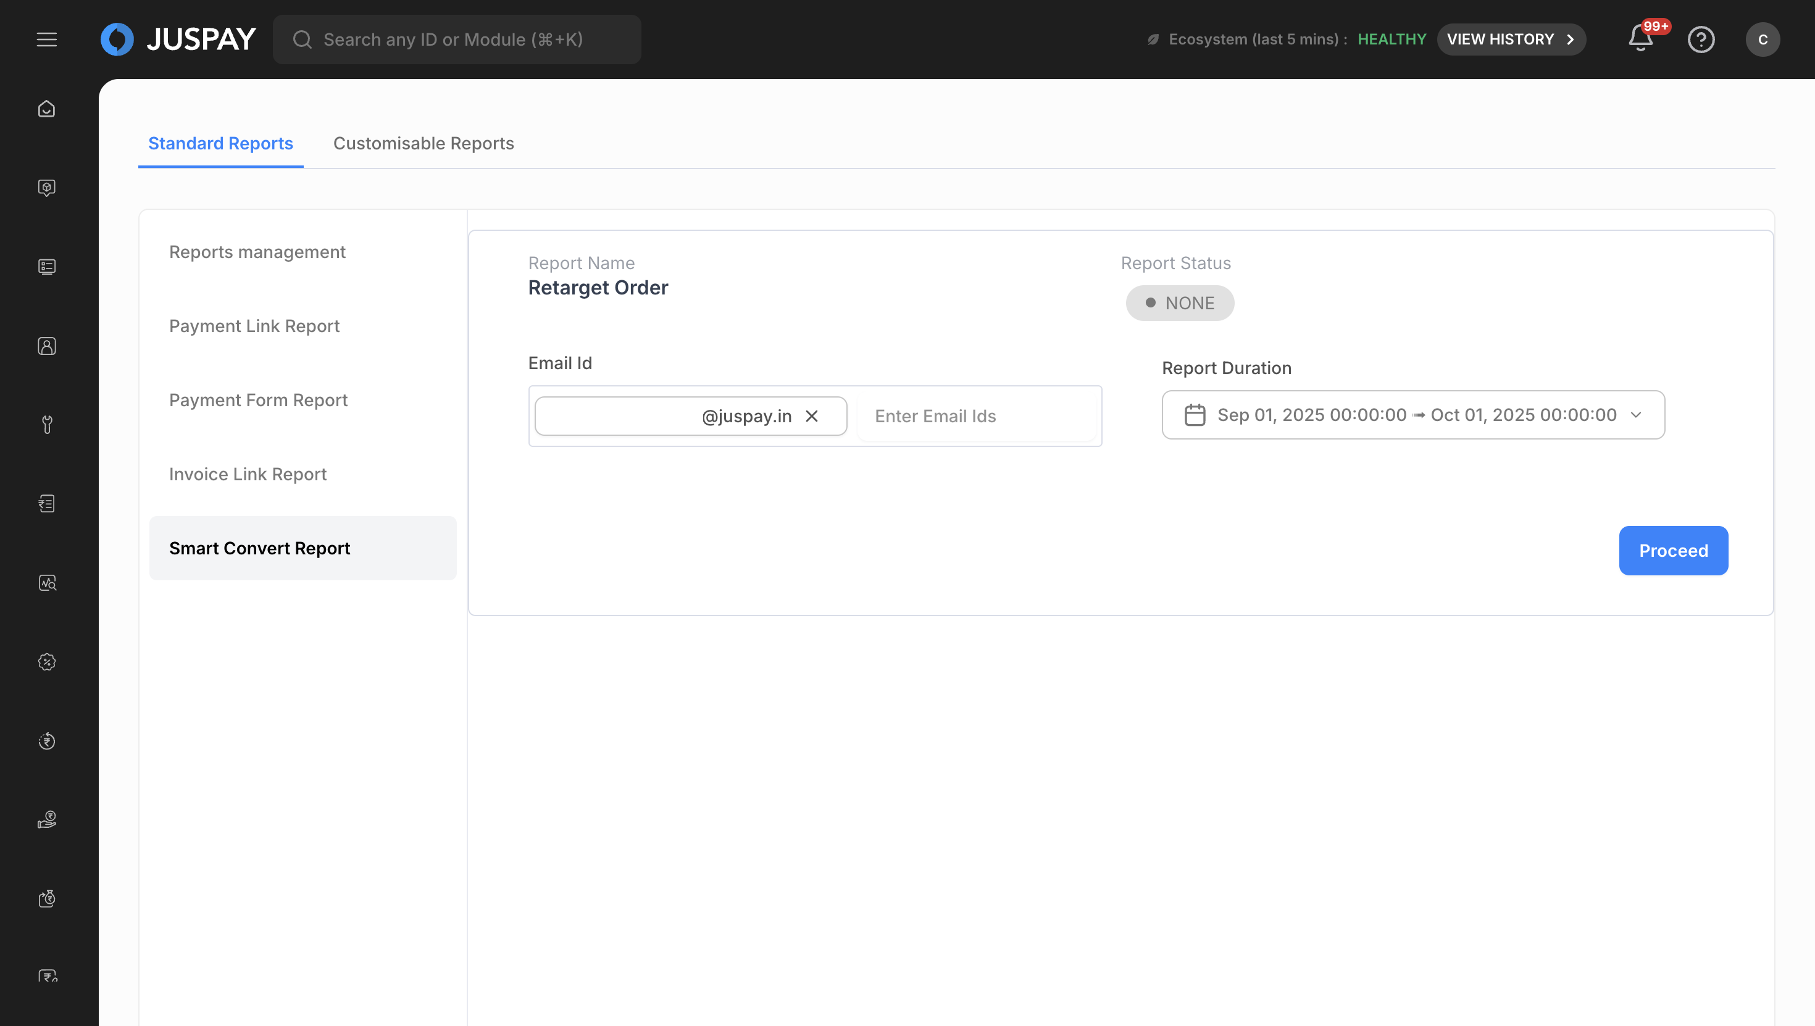Click the Proceed button
Screen dimensions: 1815x1026
pos(1672,550)
